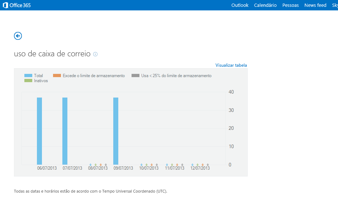
Task: Select green Inativos marker on 08/07/2013
Action: click(x=96, y=165)
